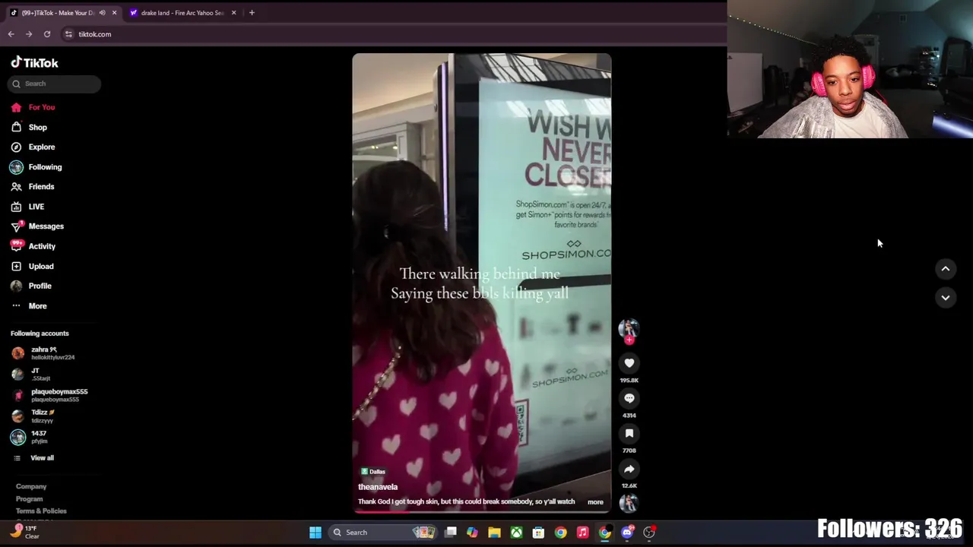Open theanavela creator profile link
The height and width of the screenshot is (547, 973).
(378, 487)
